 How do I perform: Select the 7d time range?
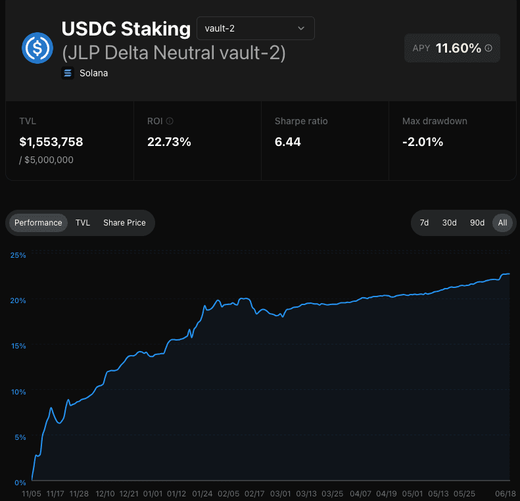pyautogui.click(x=424, y=222)
